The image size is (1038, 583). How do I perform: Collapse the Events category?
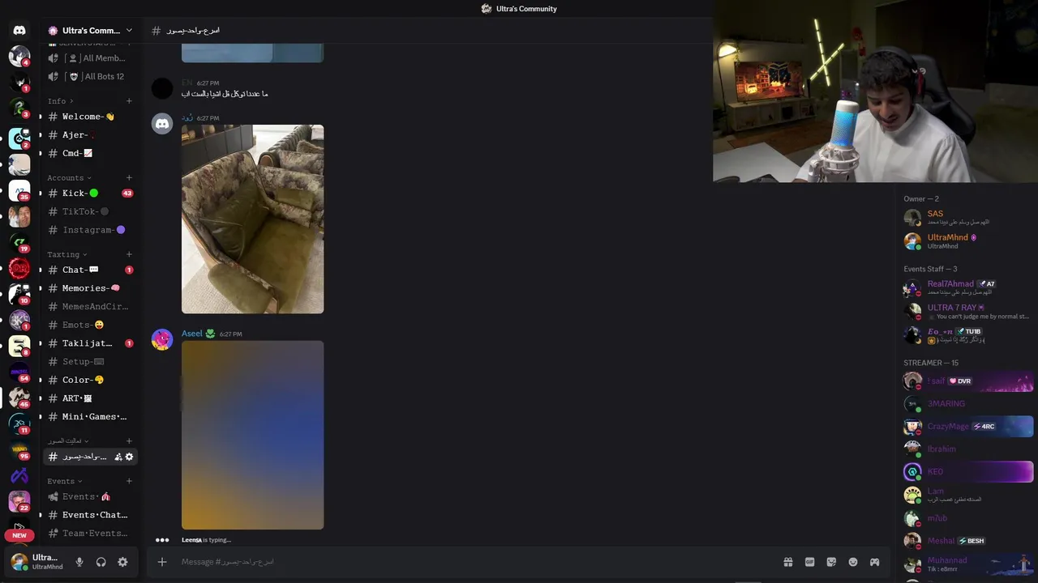pos(65,481)
